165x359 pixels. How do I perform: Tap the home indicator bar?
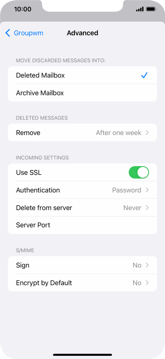coord(82,355)
